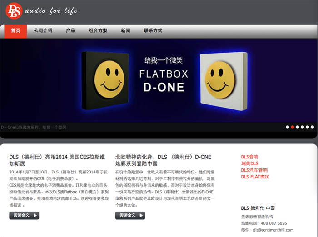Open the CES拉斯维加斯展 article headline
Screen dimensions: 318x237
tap(57, 160)
